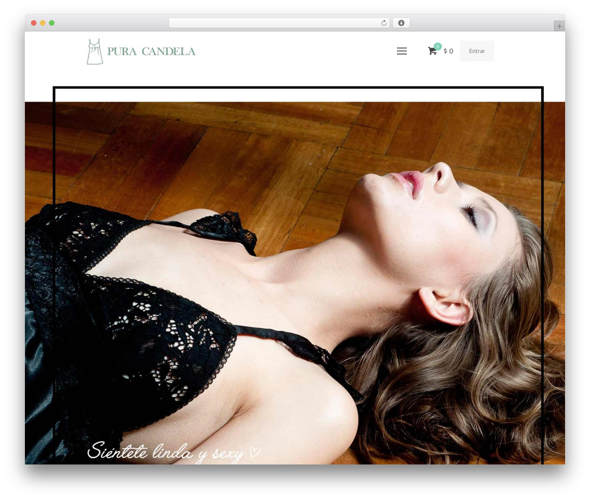Open the hamburger navigation menu

coord(401,51)
